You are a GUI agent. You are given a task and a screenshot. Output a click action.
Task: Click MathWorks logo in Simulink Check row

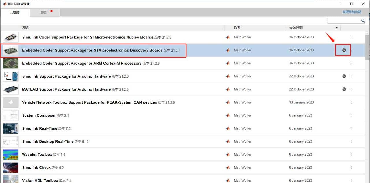[228, 167]
